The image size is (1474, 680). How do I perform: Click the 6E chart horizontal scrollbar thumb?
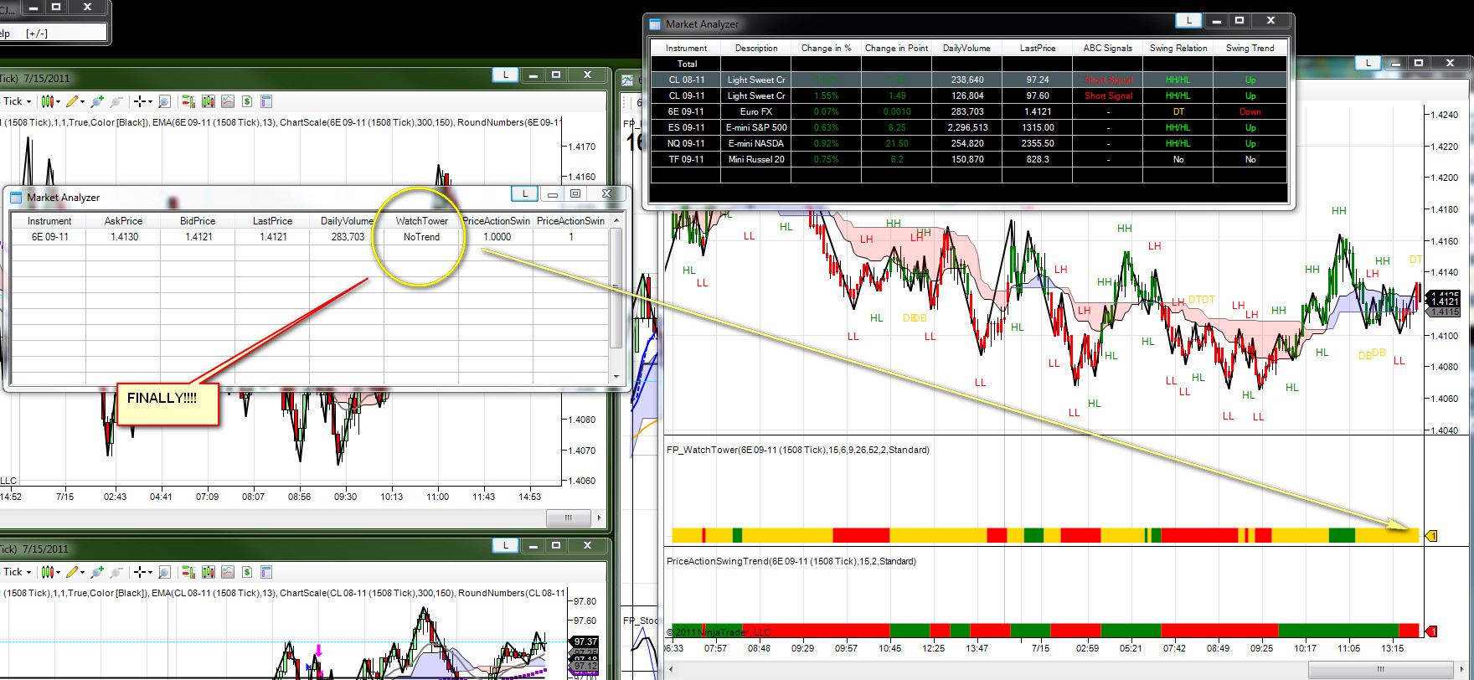pyautogui.click(x=568, y=518)
